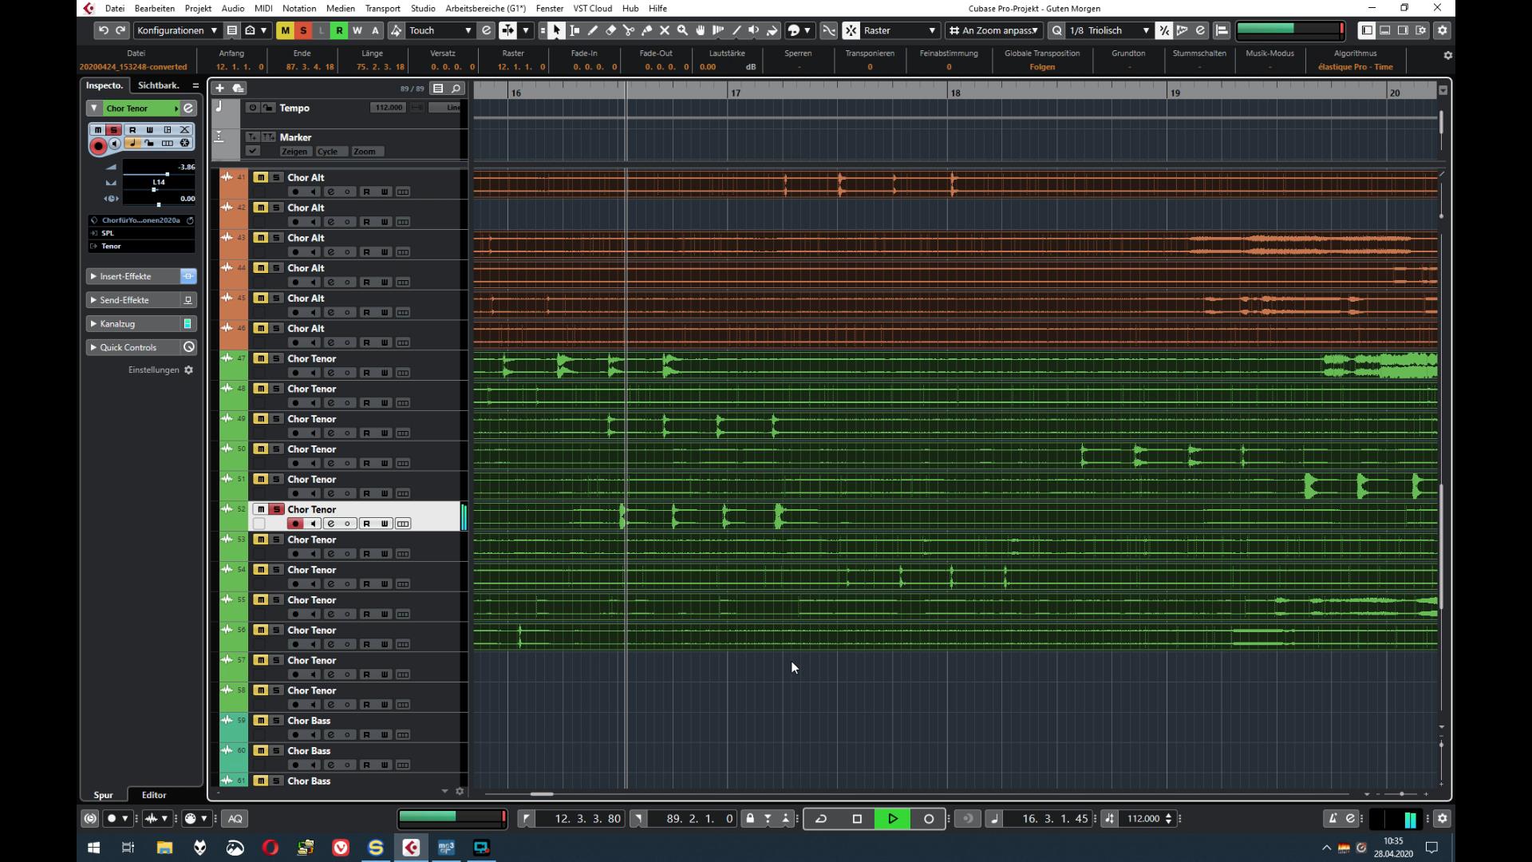Open the Transport menu
Screen dimensions: 1532x862
pyautogui.click(x=382, y=8)
